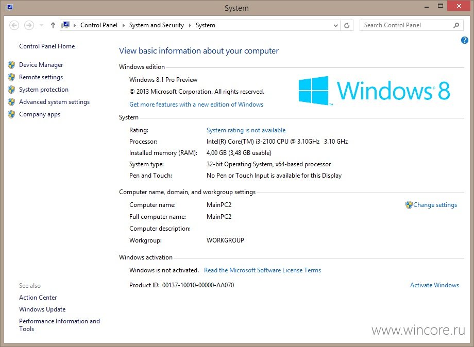Expand the chevron after Control Panel breadcrumb
The height and width of the screenshot is (347, 474).
123,25
